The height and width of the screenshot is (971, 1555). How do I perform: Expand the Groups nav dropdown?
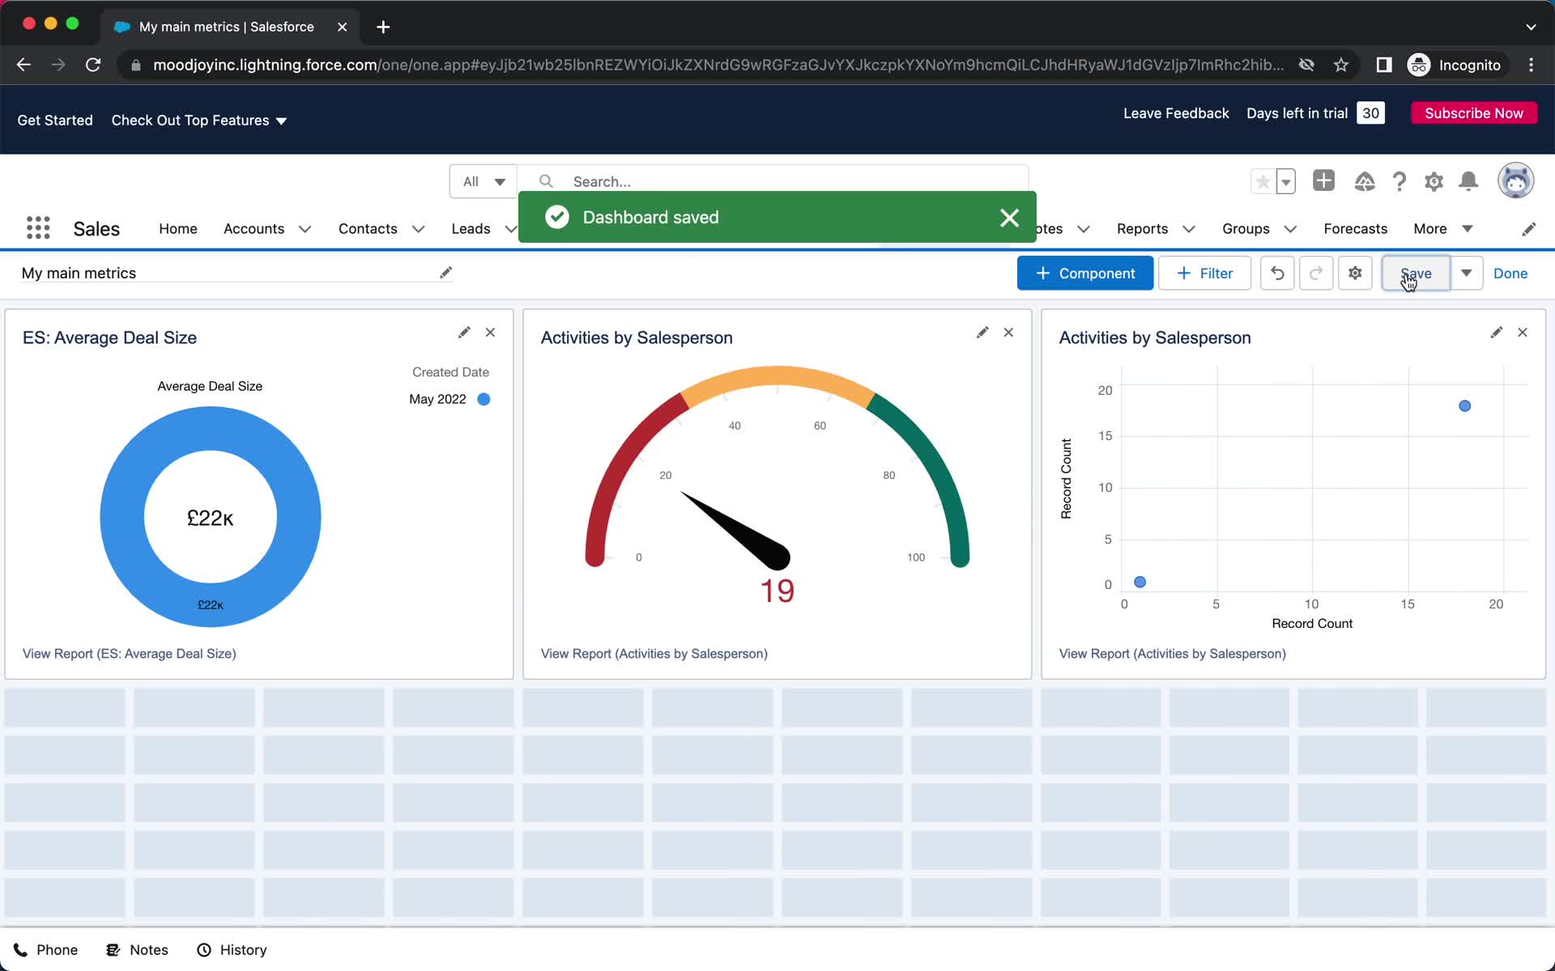[x=1290, y=229]
